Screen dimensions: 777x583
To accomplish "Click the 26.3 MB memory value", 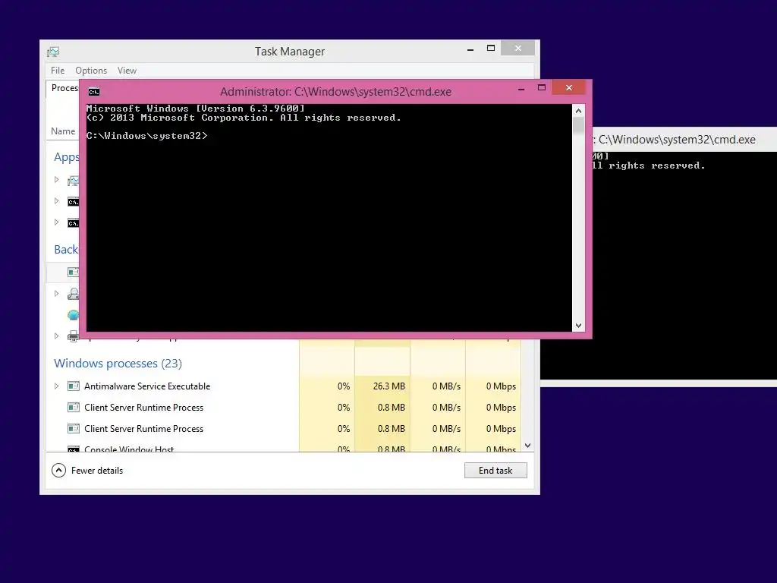I will pos(389,386).
